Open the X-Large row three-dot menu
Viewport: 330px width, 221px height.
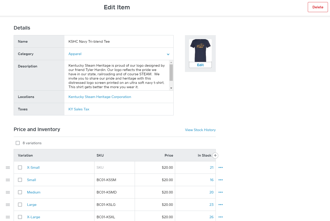tap(221, 217)
